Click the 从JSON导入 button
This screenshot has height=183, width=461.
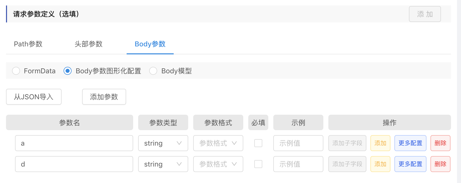pos(34,97)
